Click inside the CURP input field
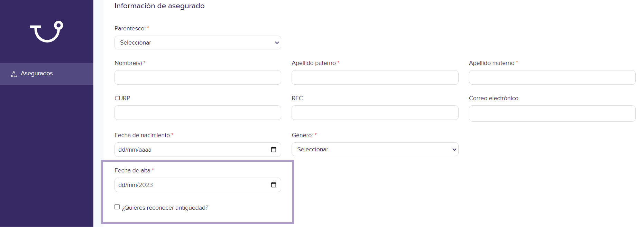The width and height of the screenshot is (644, 227). tap(198, 113)
